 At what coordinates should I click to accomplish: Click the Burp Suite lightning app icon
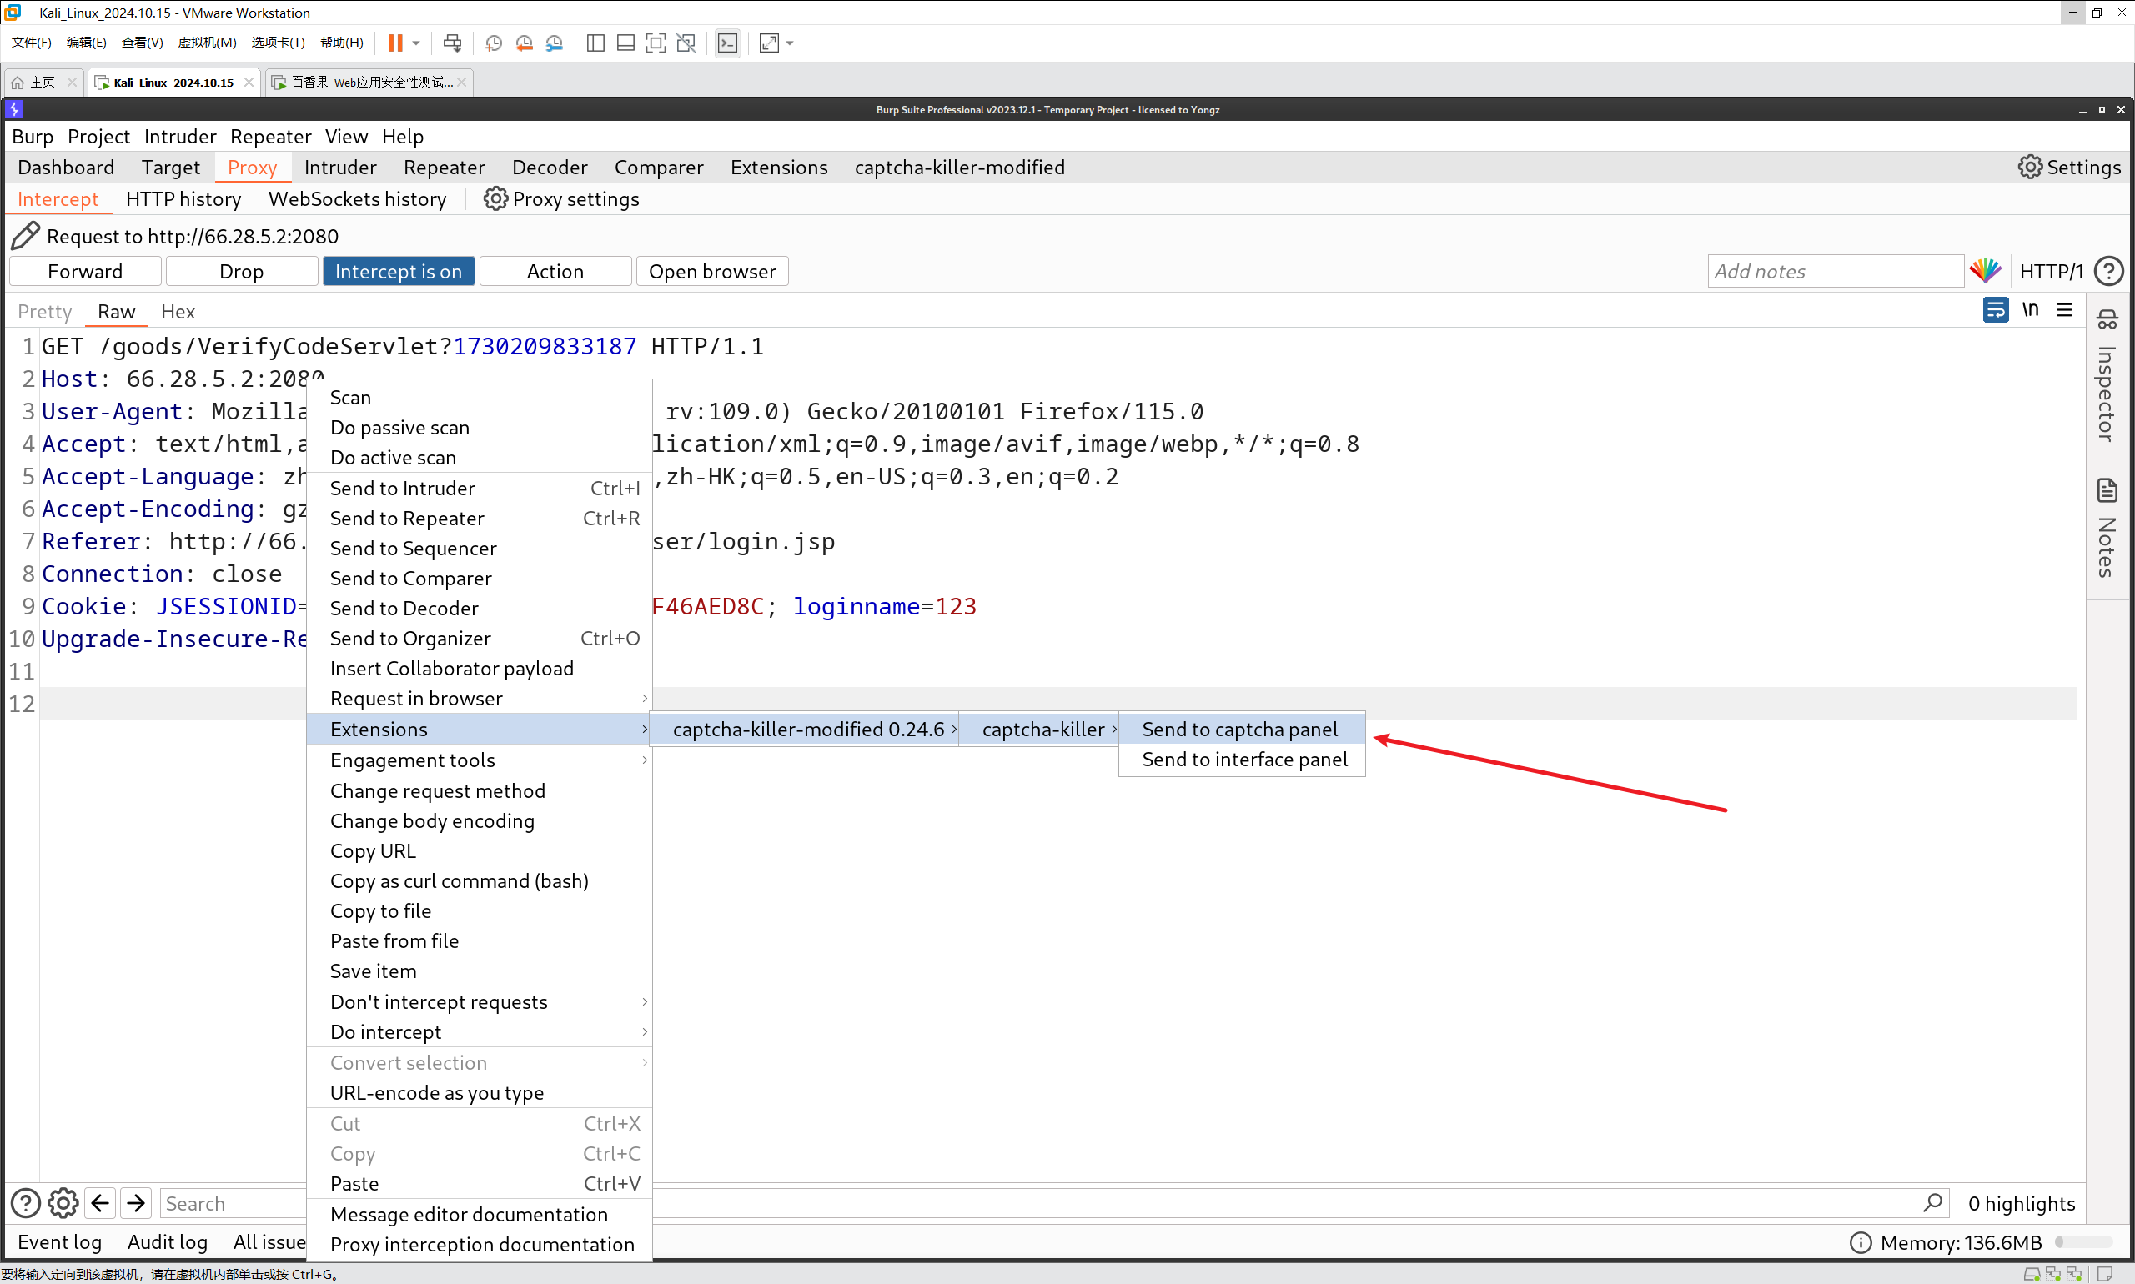[x=14, y=109]
